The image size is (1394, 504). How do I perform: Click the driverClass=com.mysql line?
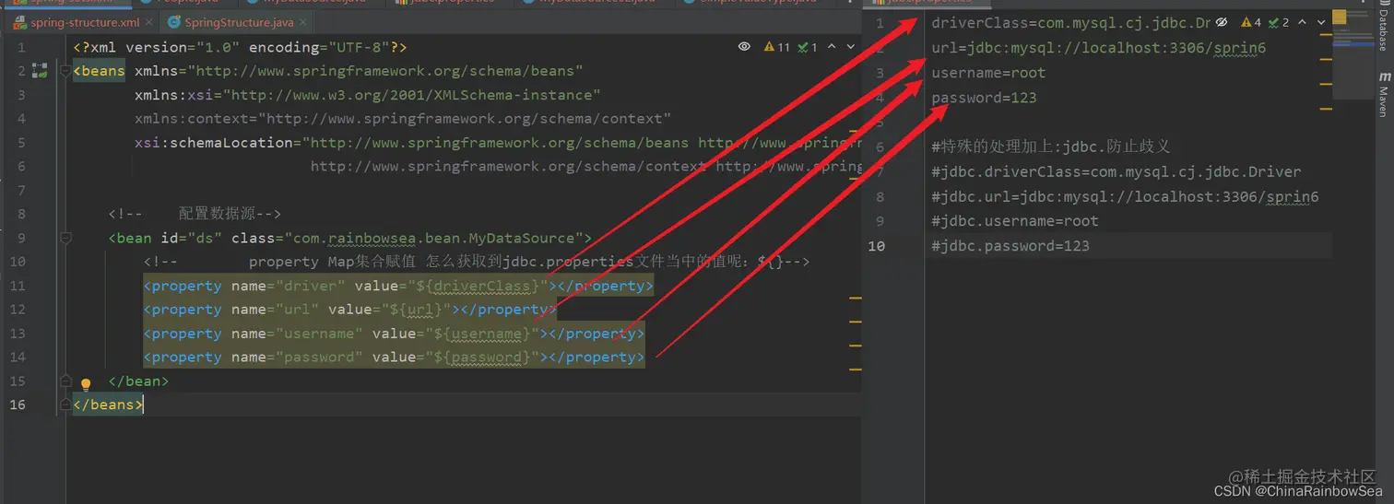(x=1070, y=23)
